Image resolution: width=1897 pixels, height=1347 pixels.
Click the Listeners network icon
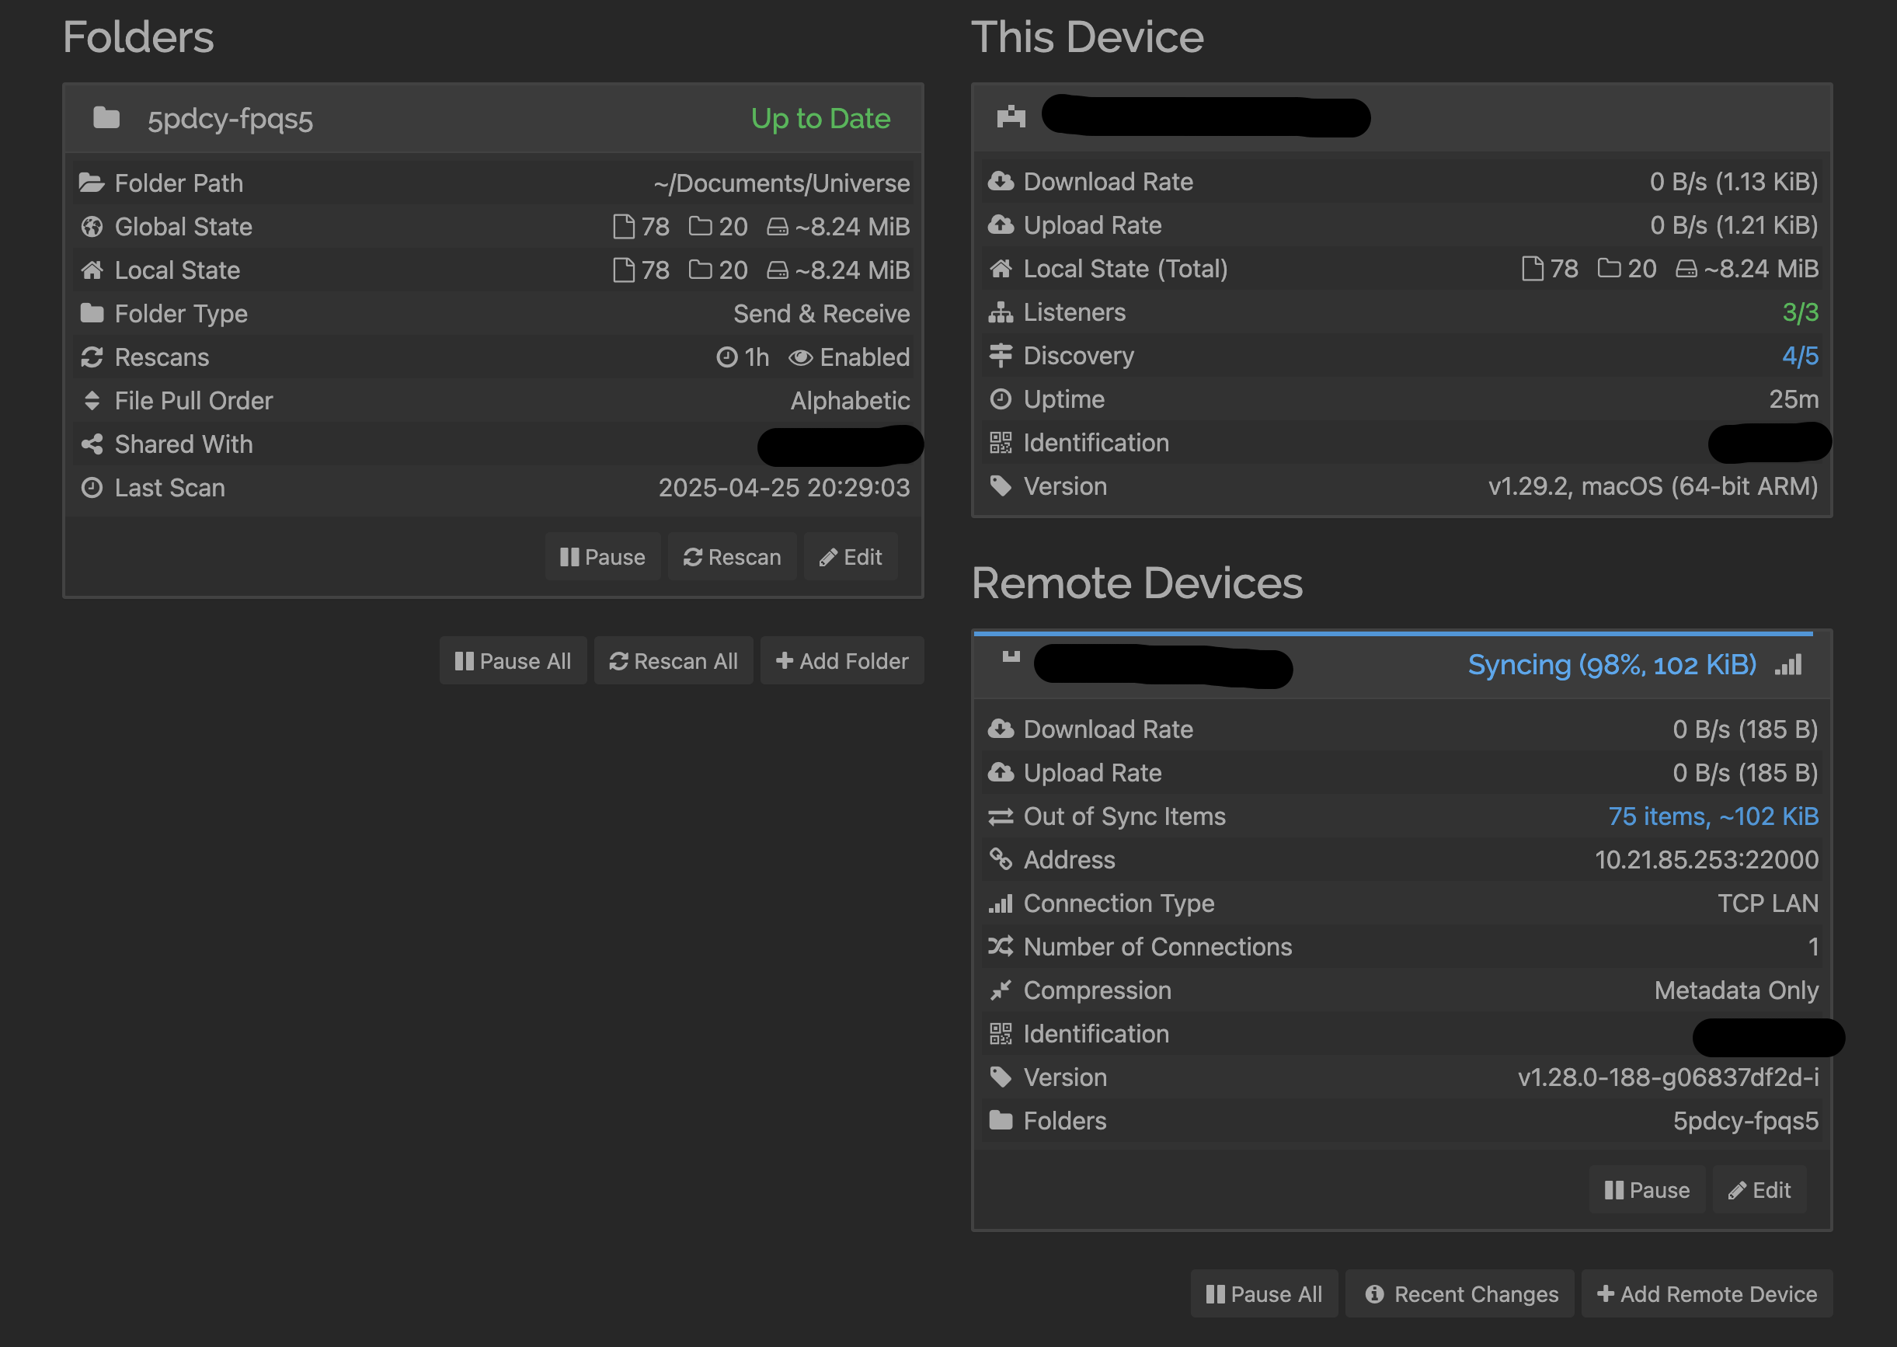point(1001,312)
